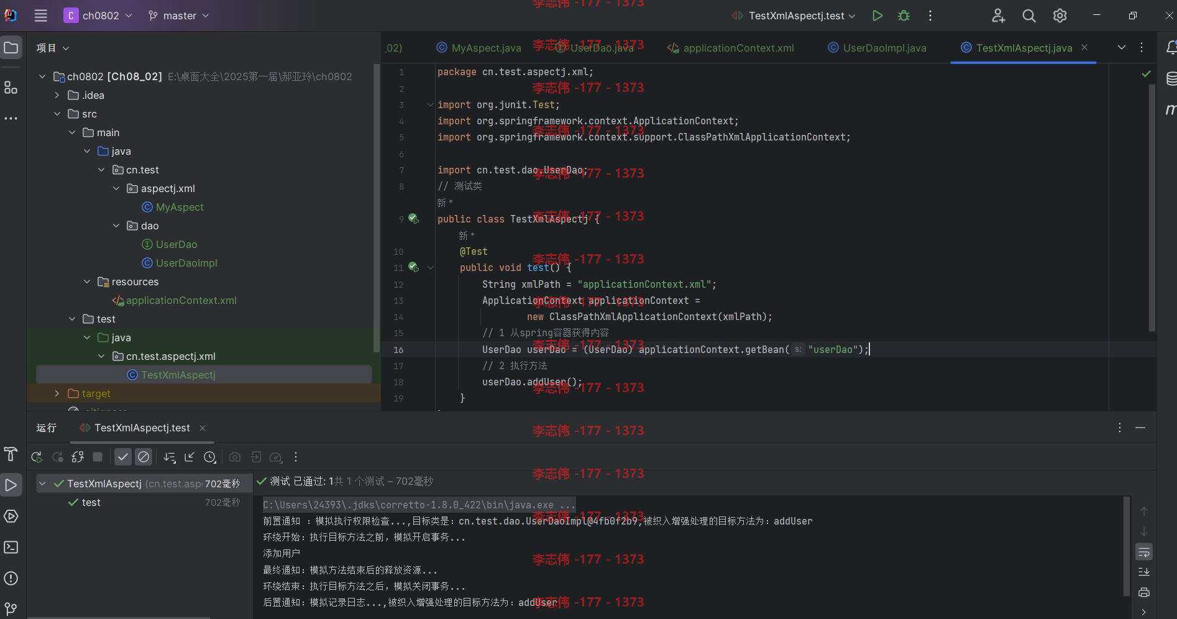Open UserDaoImpl in project tree
This screenshot has width=1177, height=619.
[x=186, y=263]
